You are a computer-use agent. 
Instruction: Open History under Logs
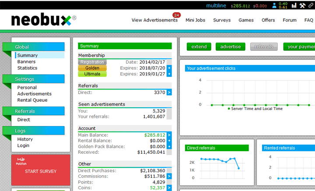pos(25,139)
